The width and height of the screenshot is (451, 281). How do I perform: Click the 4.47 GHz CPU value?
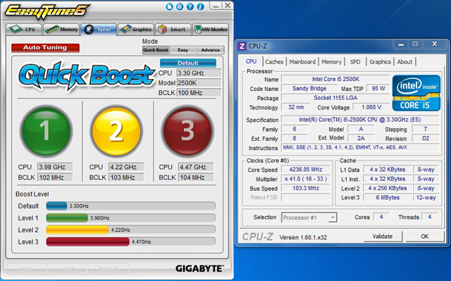pos(196,167)
